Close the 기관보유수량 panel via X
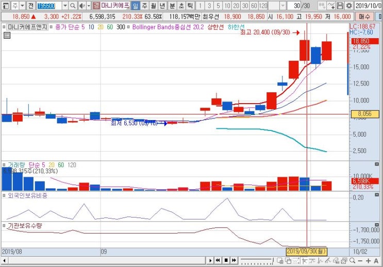 pyautogui.click(x=377, y=225)
